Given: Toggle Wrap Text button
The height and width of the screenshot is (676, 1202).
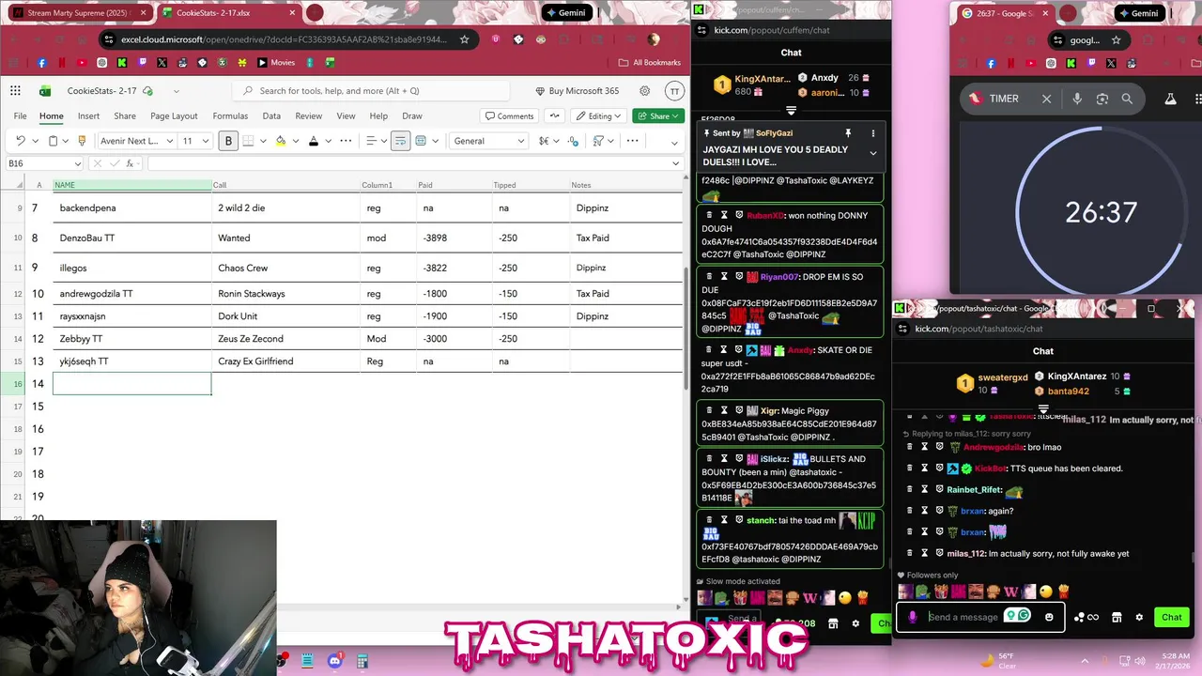Looking at the screenshot, I should click(x=400, y=141).
